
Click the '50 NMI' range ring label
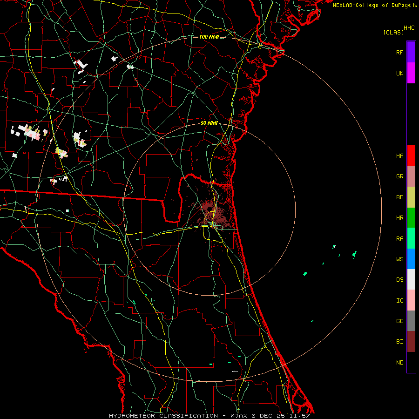tap(209, 123)
